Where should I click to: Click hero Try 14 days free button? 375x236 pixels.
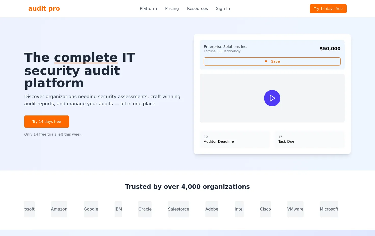point(47,122)
